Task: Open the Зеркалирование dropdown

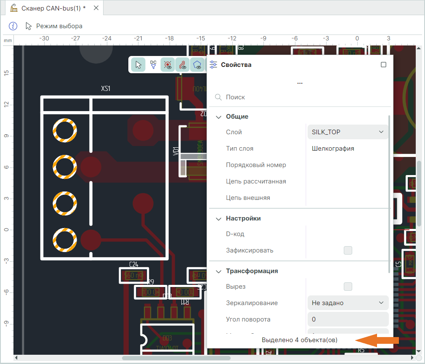Action: tap(348, 303)
